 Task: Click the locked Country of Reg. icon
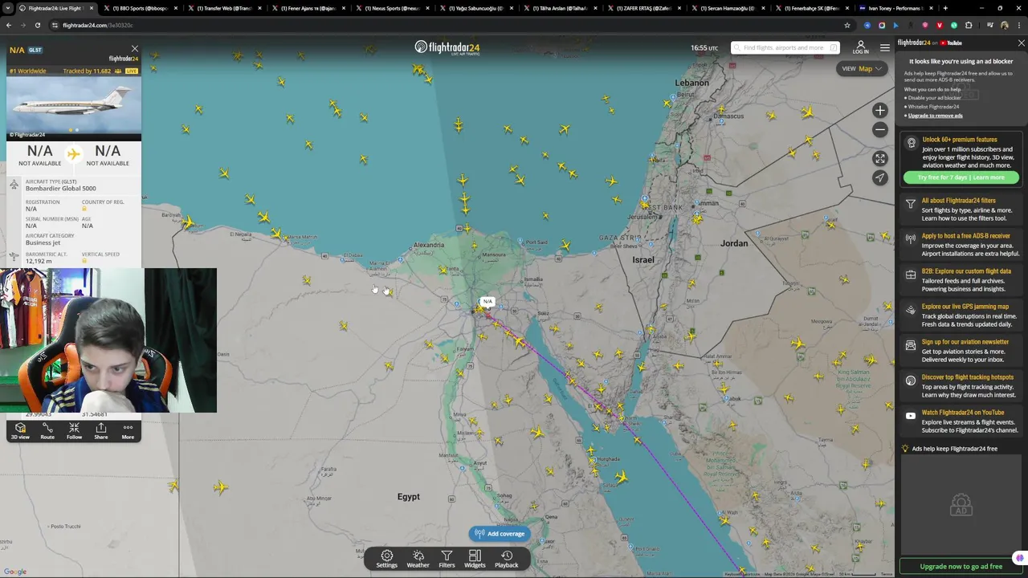click(x=84, y=209)
